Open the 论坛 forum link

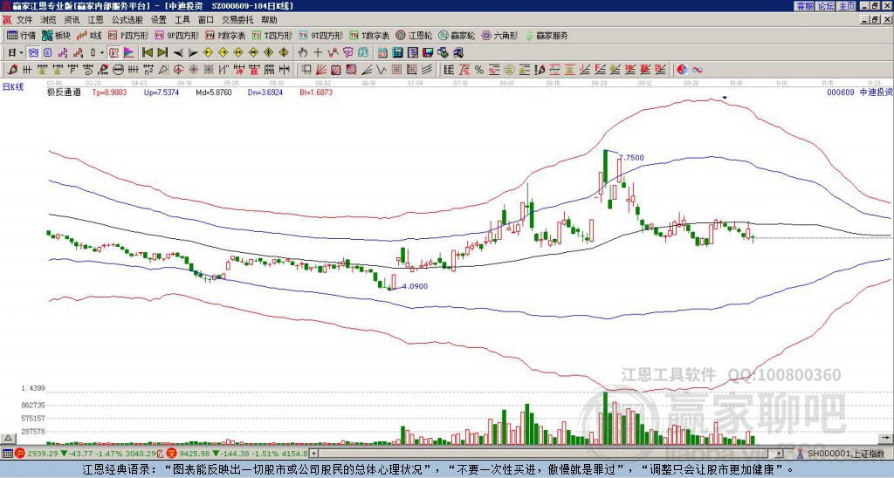(825, 6)
